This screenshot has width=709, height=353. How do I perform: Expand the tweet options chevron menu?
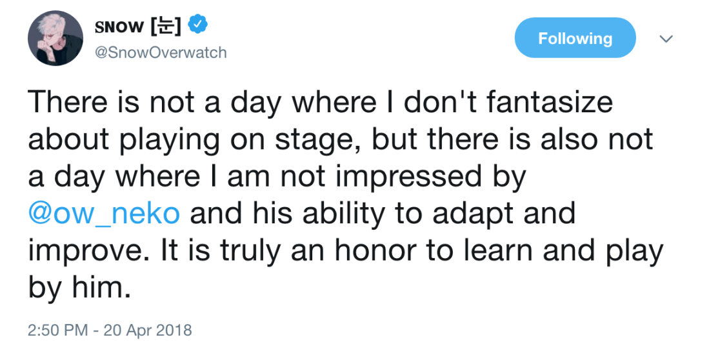pos(666,39)
